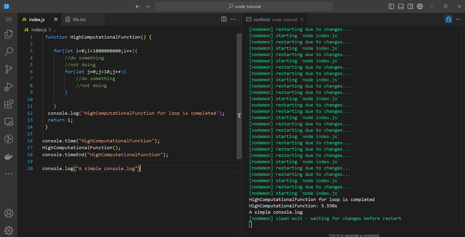Toggle the bottom panel layout button
Viewport: 465px width, 237px height.
click(x=401, y=6)
